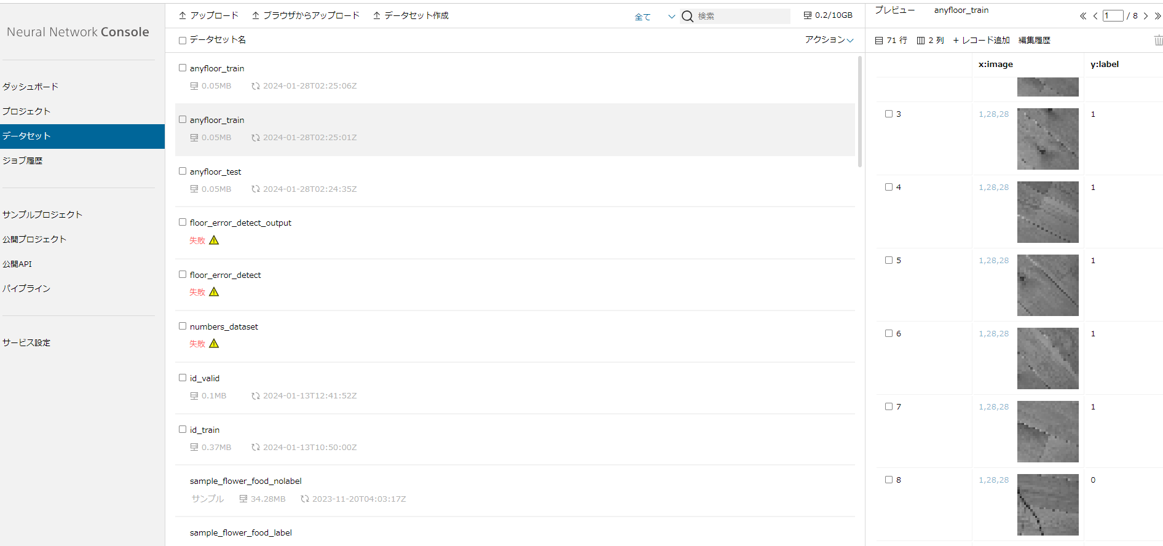Navigate to ジョブ履歴 in sidebar

tap(23, 160)
